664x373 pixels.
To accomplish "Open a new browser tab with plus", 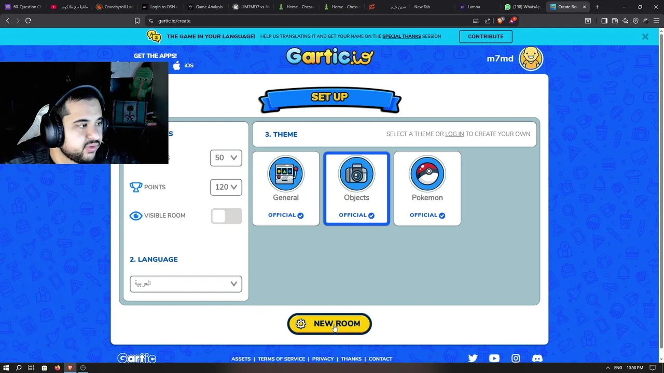I will pyautogui.click(x=597, y=7).
